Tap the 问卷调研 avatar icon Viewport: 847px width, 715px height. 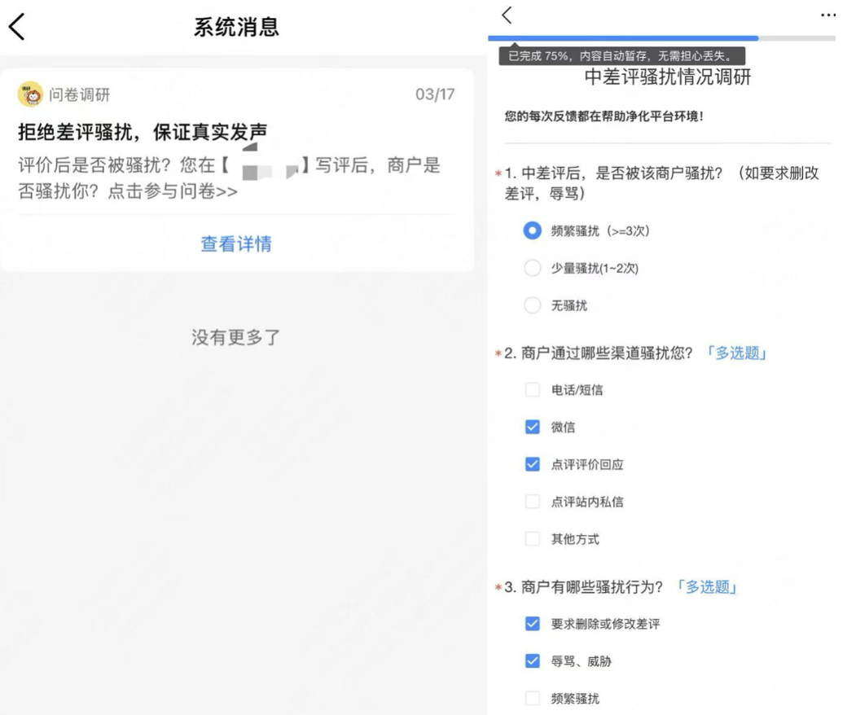30,94
